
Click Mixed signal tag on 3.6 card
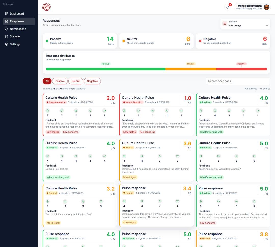pos(130,177)
